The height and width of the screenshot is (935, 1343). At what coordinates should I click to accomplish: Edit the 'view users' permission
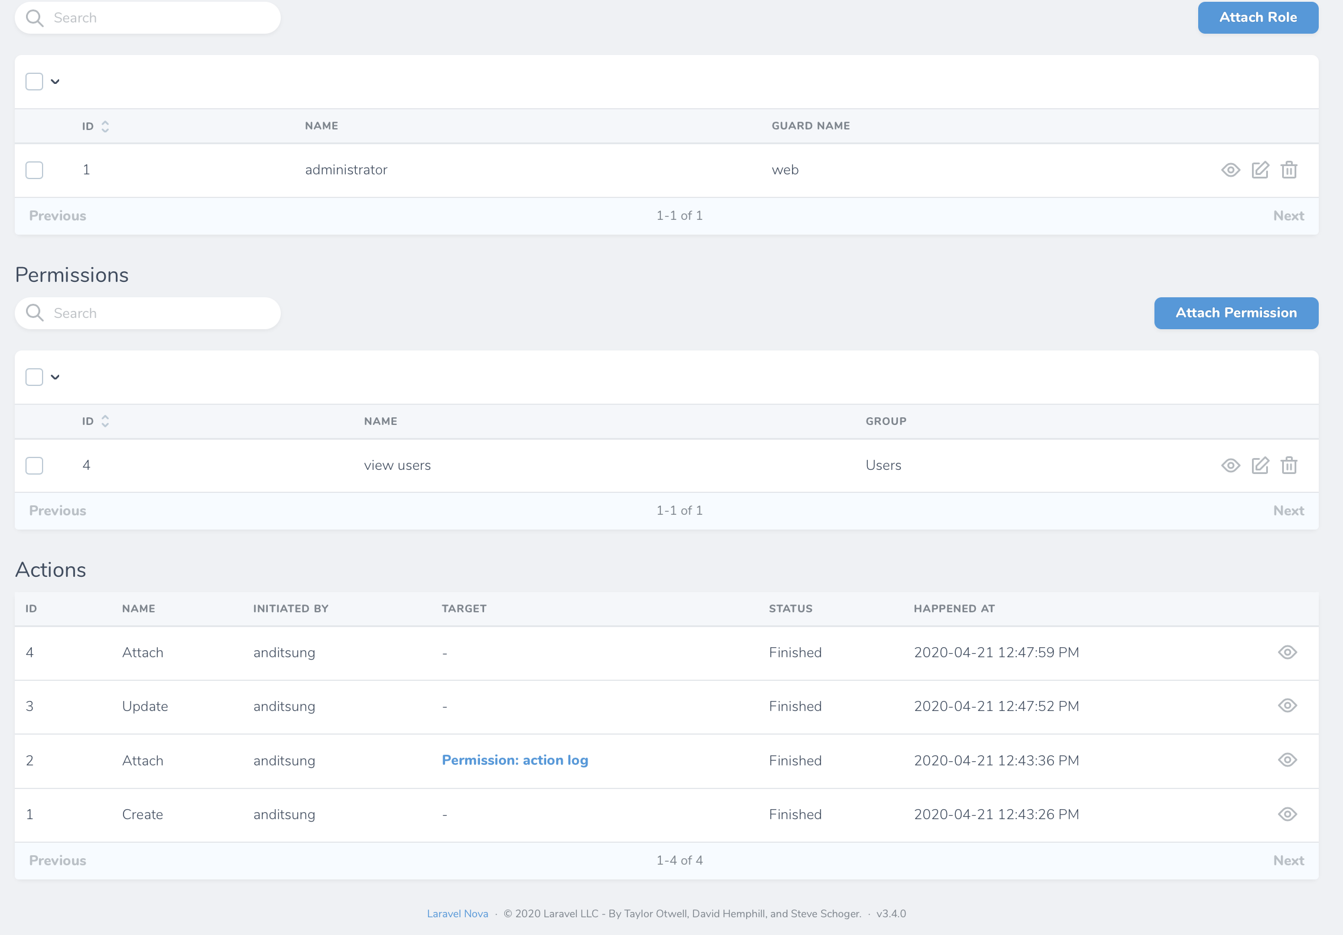point(1260,466)
